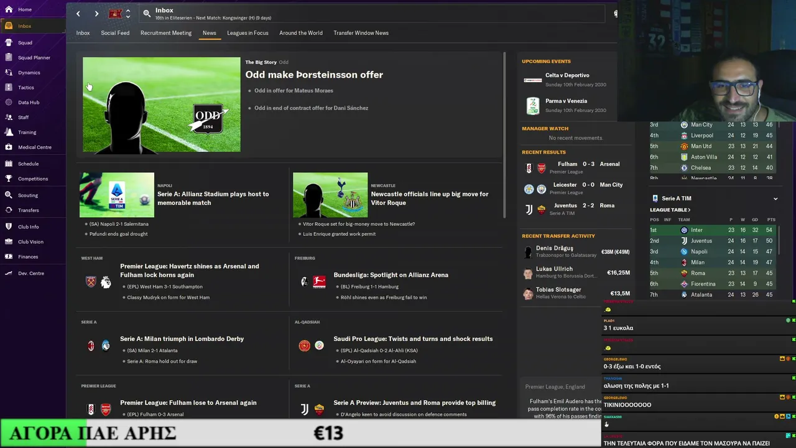The image size is (796, 448).
Task: Open the LEAGUE TABLE chevron link
Action: tap(670, 210)
